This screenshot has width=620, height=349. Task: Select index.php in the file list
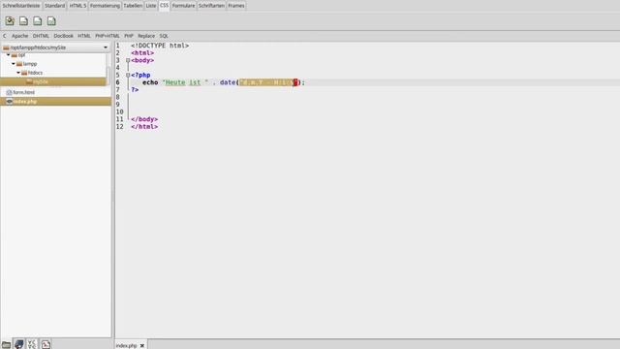[56, 101]
